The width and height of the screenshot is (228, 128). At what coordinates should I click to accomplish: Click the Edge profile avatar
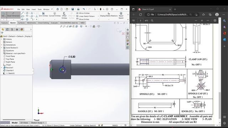tap(217, 15)
